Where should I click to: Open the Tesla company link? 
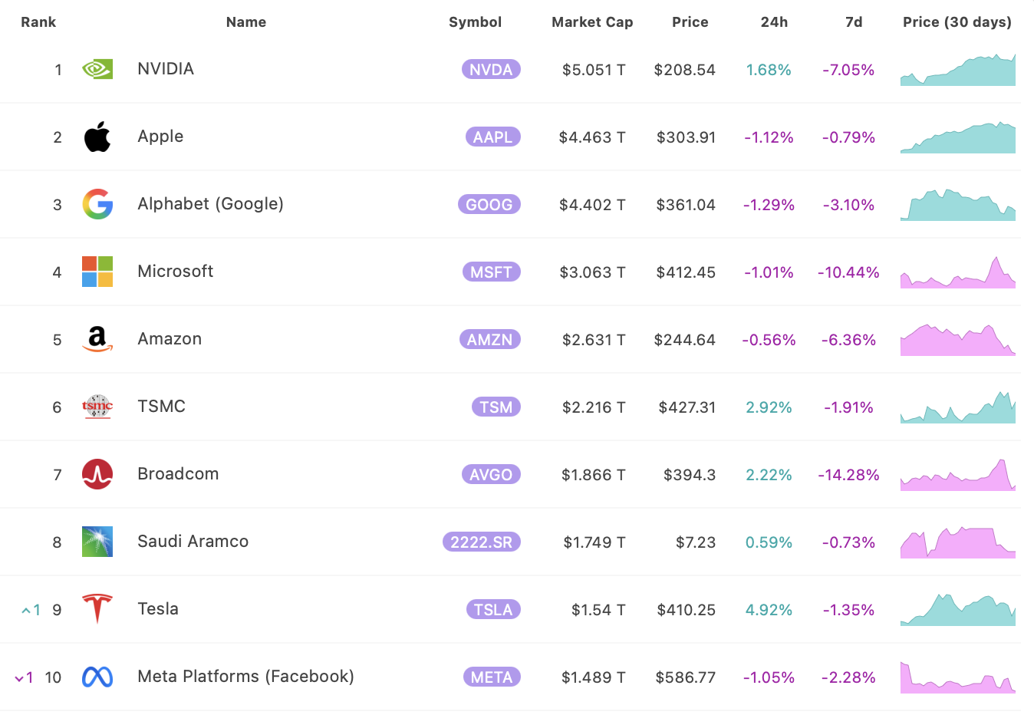(x=158, y=609)
